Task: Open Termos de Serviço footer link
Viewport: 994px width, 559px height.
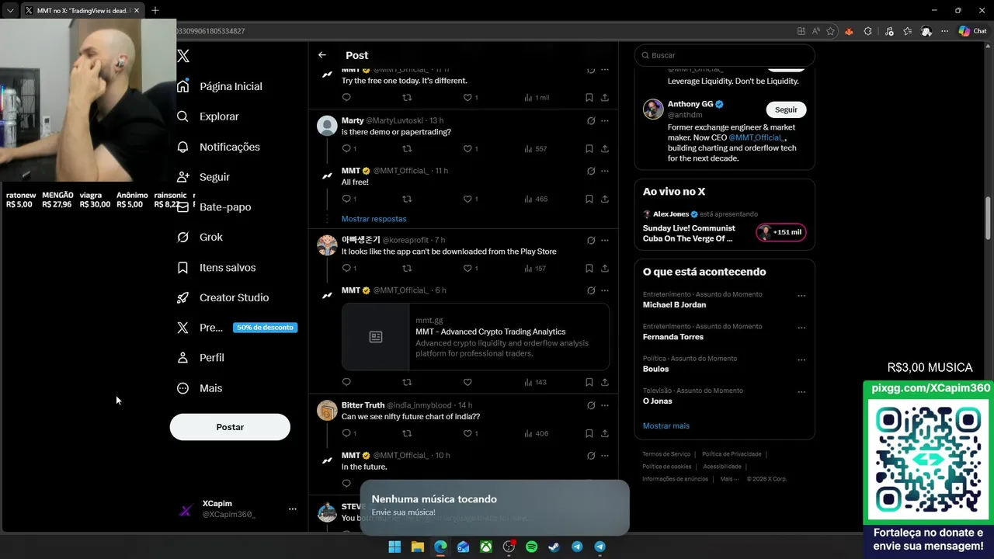Action: [x=666, y=454]
